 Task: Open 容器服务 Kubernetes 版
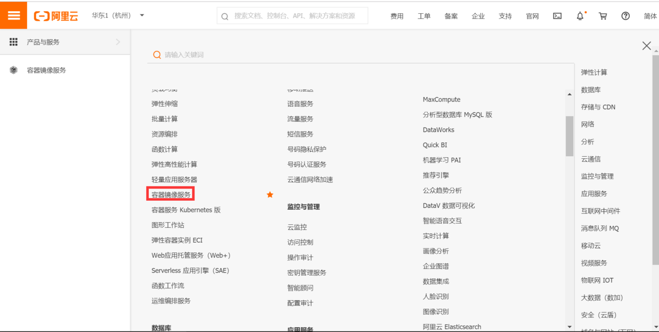[x=186, y=210]
